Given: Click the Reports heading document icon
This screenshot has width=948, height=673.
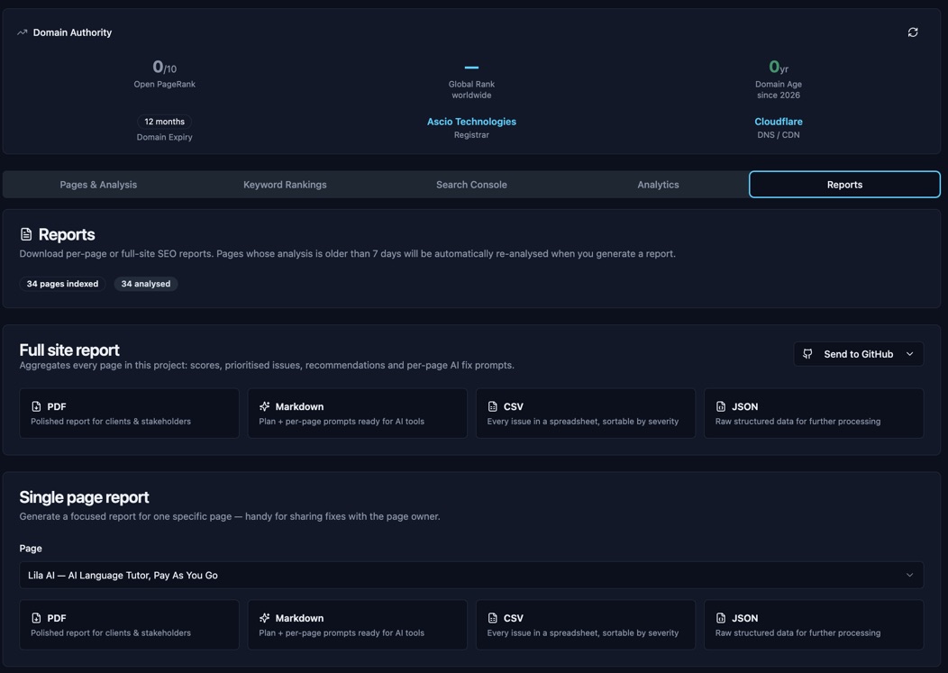Looking at the screenshot, I should point(26,234).
